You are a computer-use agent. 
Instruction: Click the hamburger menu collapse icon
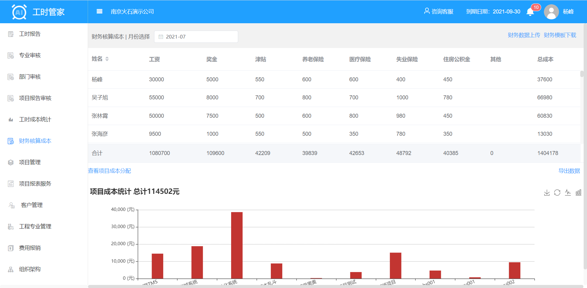pos(99,12)
